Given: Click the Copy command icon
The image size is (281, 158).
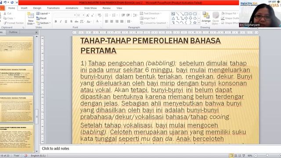Looking at the screenshot, I should 5,18.
